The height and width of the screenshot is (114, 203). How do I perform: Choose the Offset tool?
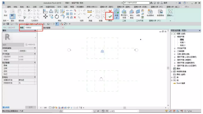pyautogui.click(x=51, y=11)
